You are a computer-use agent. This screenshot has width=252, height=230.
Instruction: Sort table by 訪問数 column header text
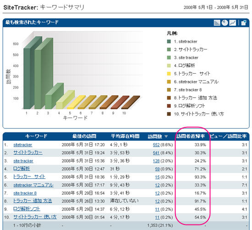(155, 137)
